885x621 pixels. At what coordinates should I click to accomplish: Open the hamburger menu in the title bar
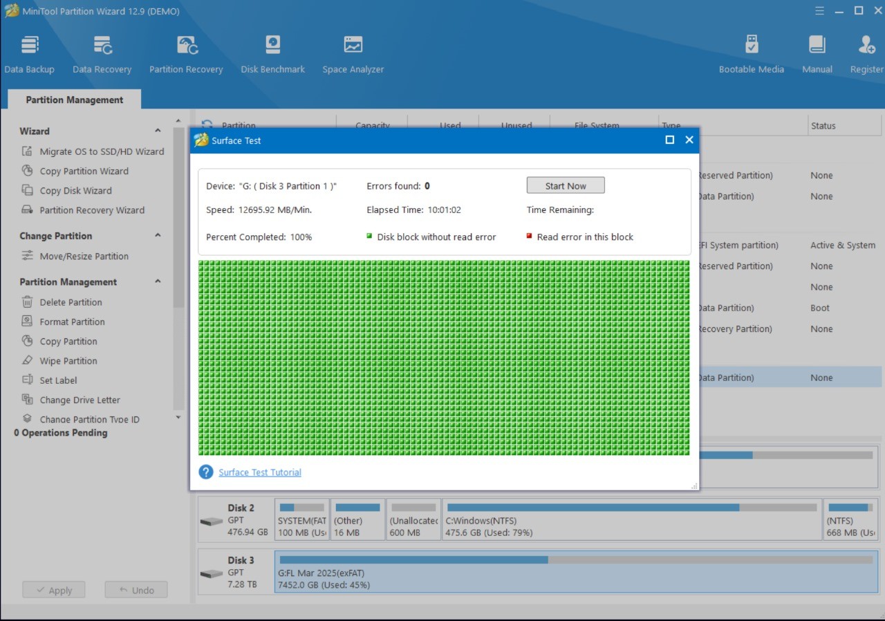pos(819,11)
